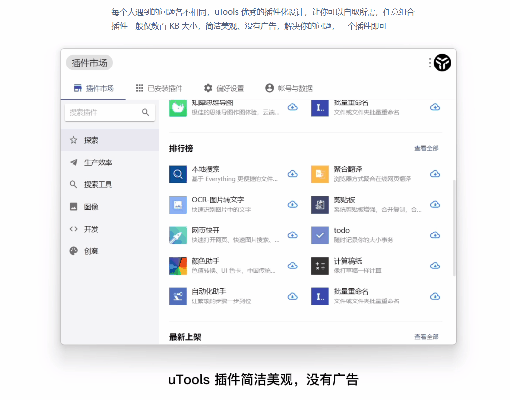
Task: Switch to the 插件市场 tab
Action: click(x=94, y=88)
